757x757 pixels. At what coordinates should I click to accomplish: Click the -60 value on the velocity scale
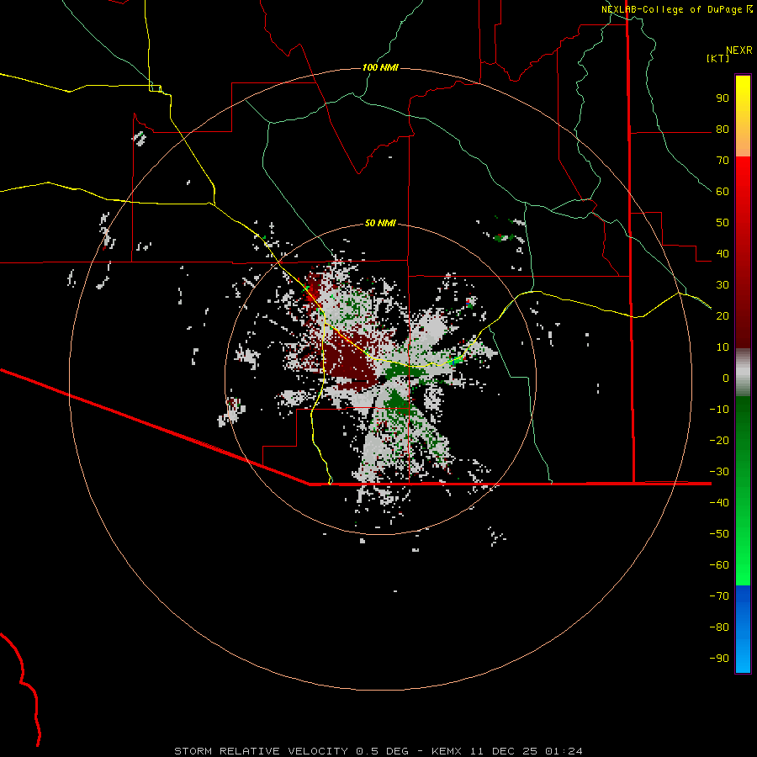[x=719, y=565]
